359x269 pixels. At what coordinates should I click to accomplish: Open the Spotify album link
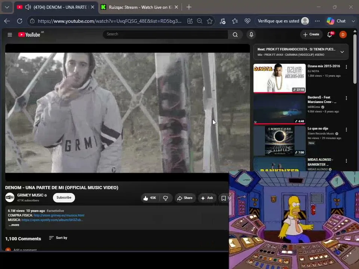pyautogui.click(x=52, y=220)
